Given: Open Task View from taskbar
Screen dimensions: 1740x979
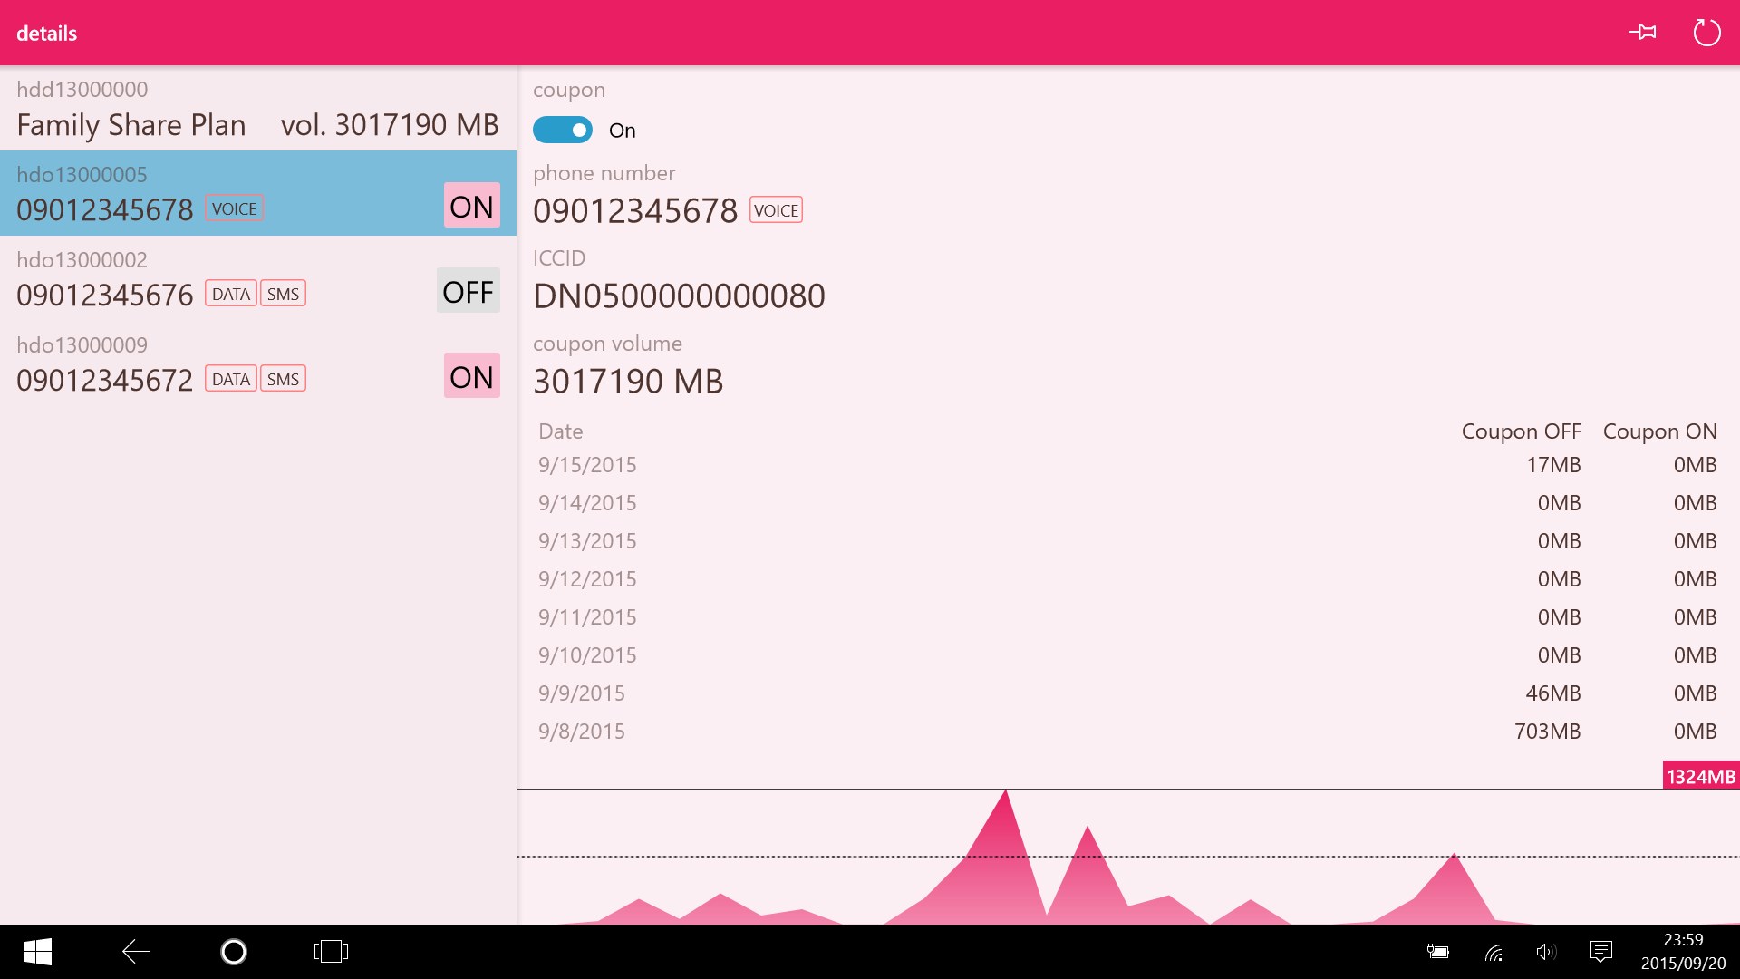Looking at the screenshot, I should click(x=331, y=952).
